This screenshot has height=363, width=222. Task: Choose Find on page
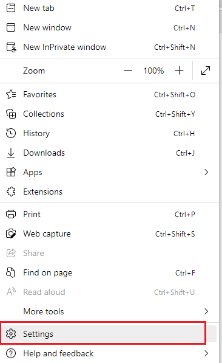[109, 273]
